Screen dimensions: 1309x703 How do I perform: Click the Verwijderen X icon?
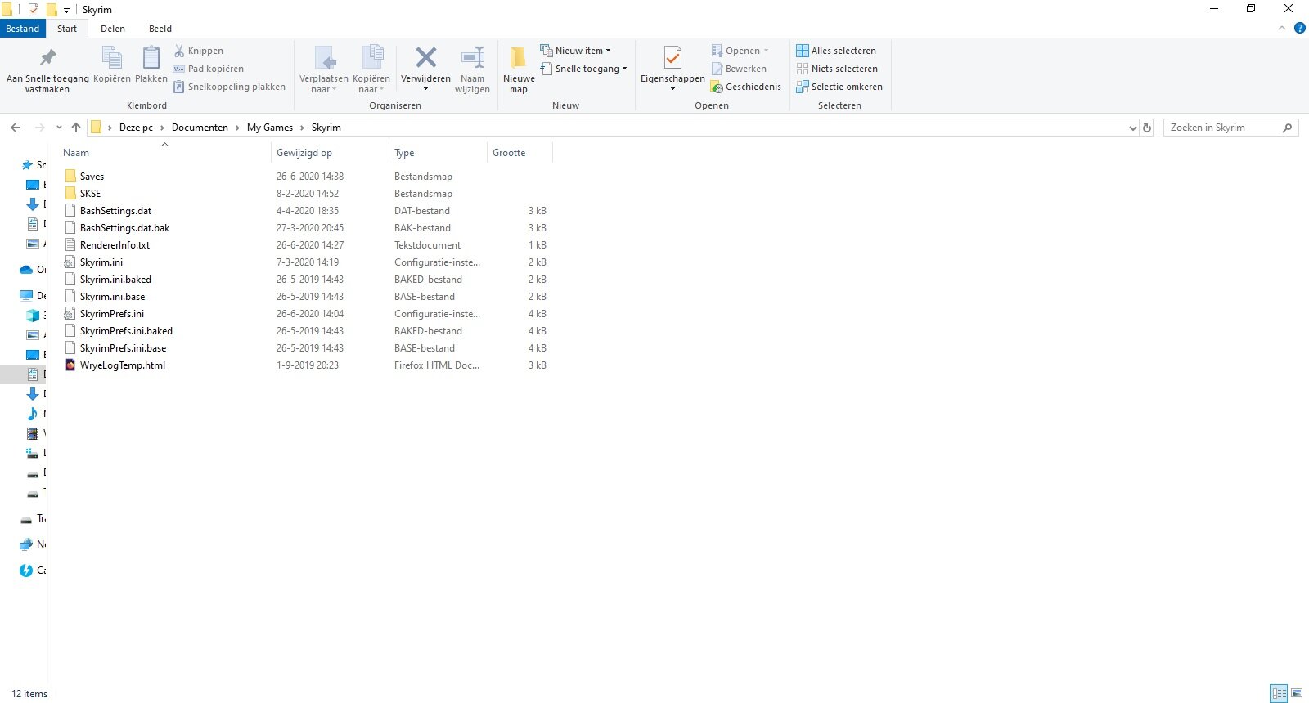pyautogui.click(x=425, y=57)
